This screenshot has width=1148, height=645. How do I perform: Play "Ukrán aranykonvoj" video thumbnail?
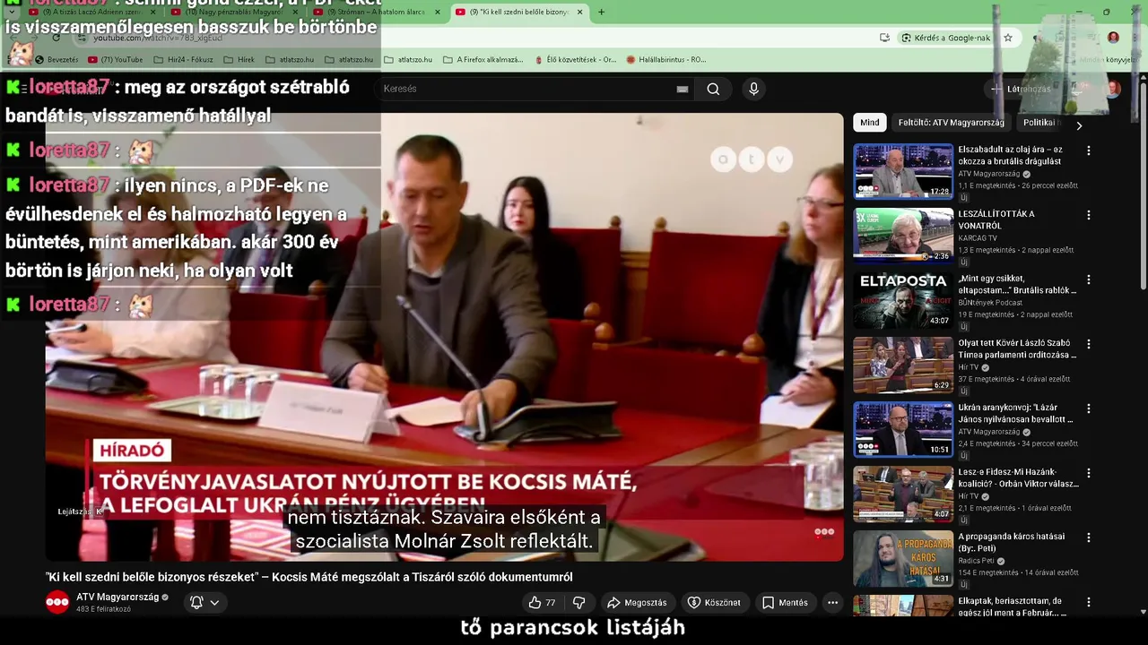pos(903,429)
